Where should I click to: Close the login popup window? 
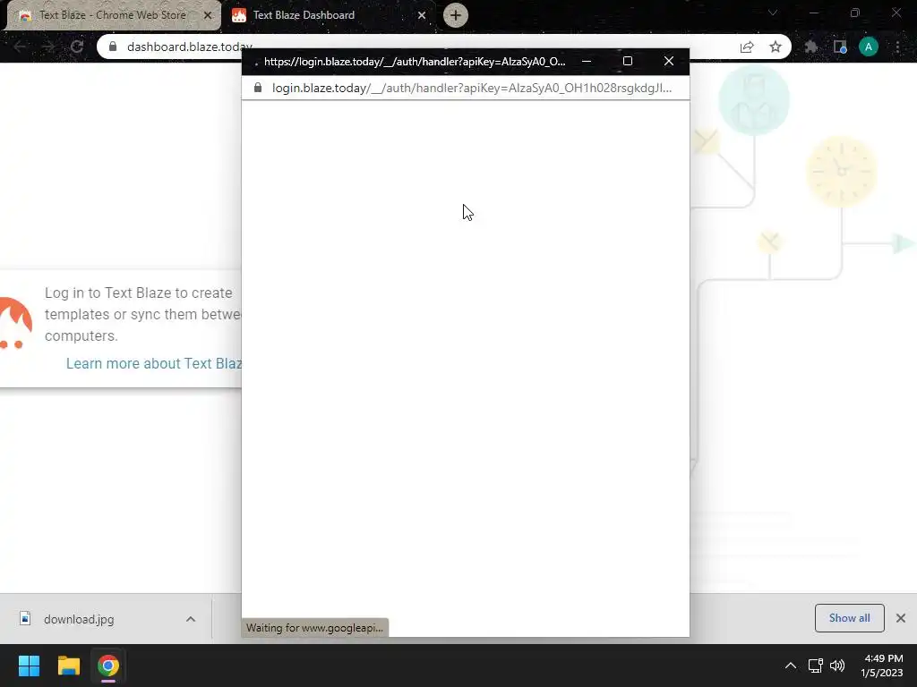[x=669, y=62]
